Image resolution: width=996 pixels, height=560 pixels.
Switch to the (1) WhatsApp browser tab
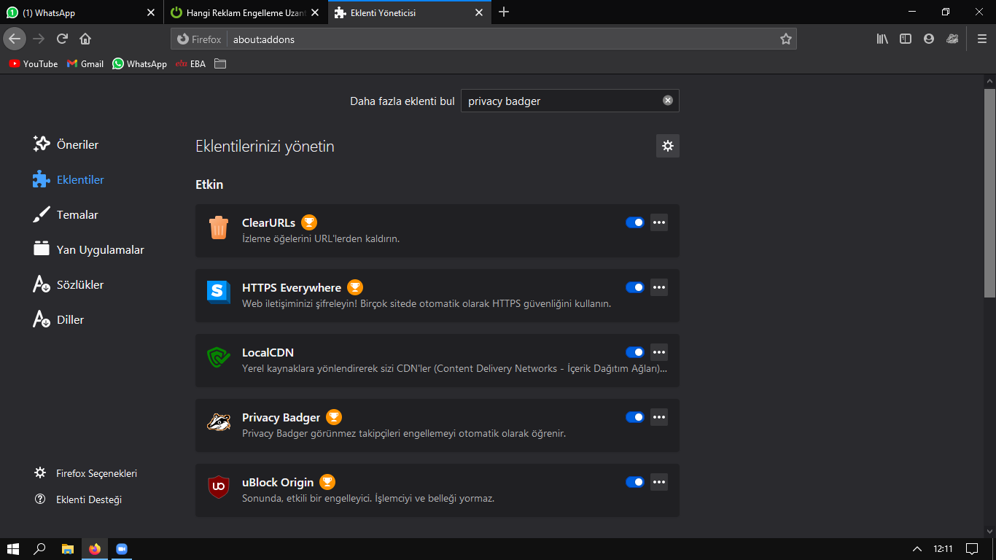pyautogui.click(x=80, y=12)
